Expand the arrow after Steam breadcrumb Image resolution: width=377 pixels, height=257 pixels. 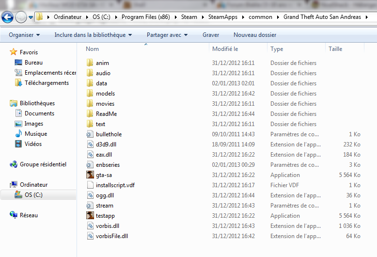tap(203, 17)
